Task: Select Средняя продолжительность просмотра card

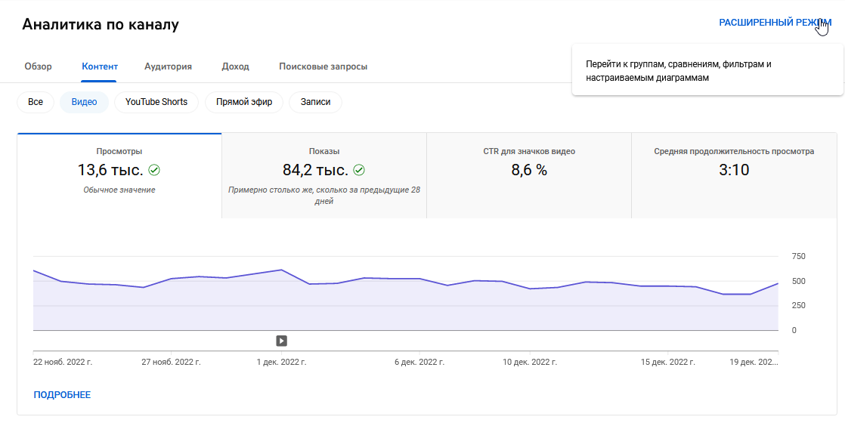Action: 734,176
